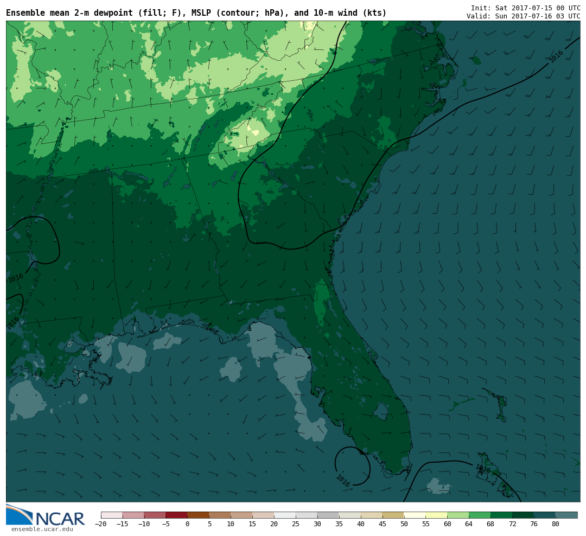Click the colorbar tick label '-15'
The width and height of the screenshot is (586, 536).
point(123,524)
